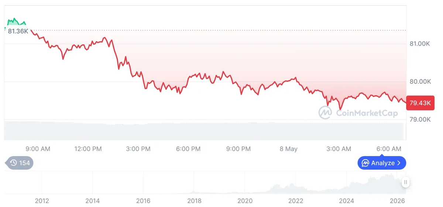Screen dimensions: 443x207
Task: Select 2020 on the overview timeline
Action: 245,201
